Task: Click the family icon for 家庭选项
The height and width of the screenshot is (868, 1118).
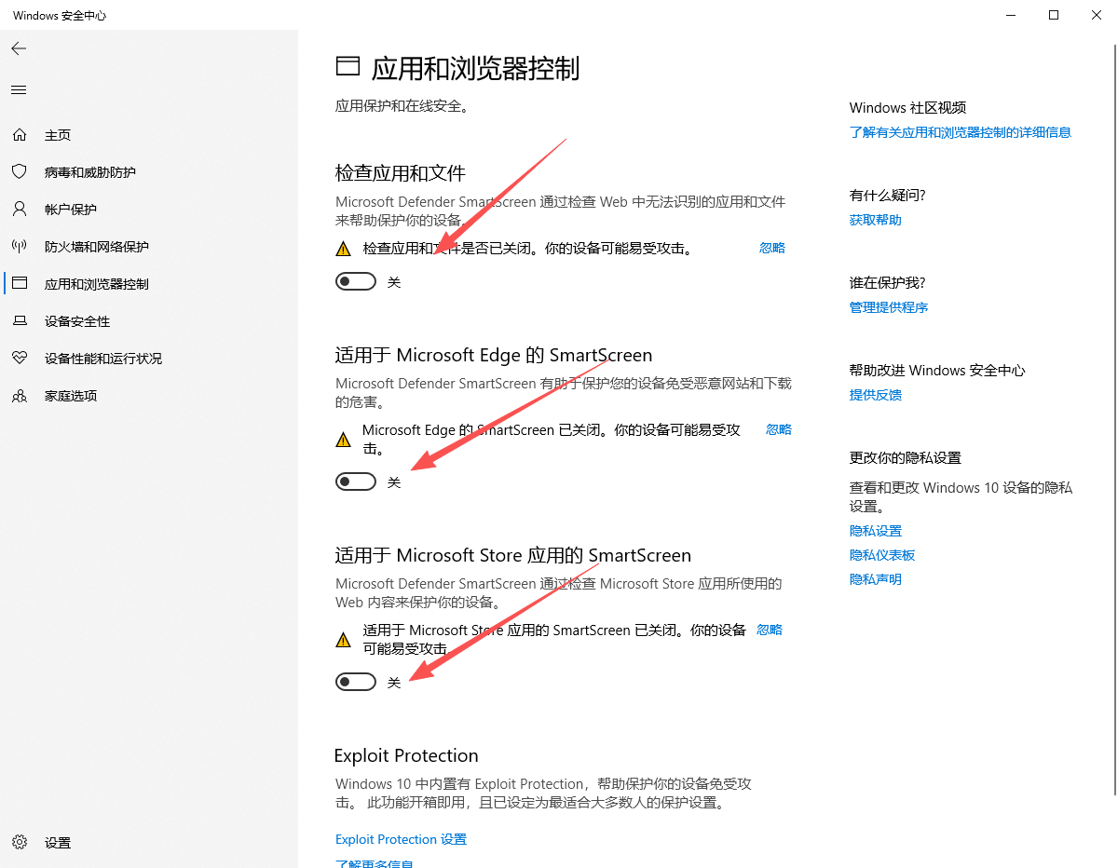Action: click(x=19, y=396)
